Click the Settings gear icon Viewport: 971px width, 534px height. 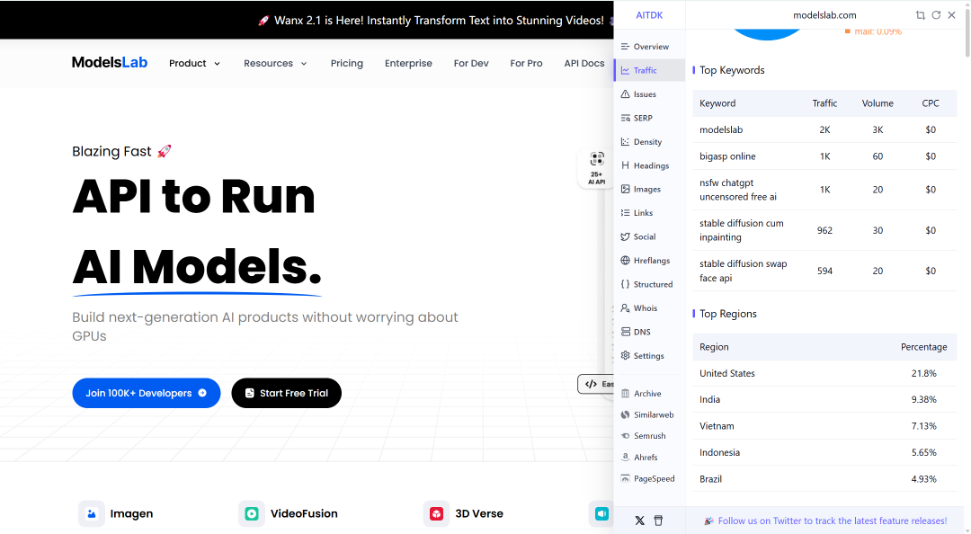click(626, 355)
